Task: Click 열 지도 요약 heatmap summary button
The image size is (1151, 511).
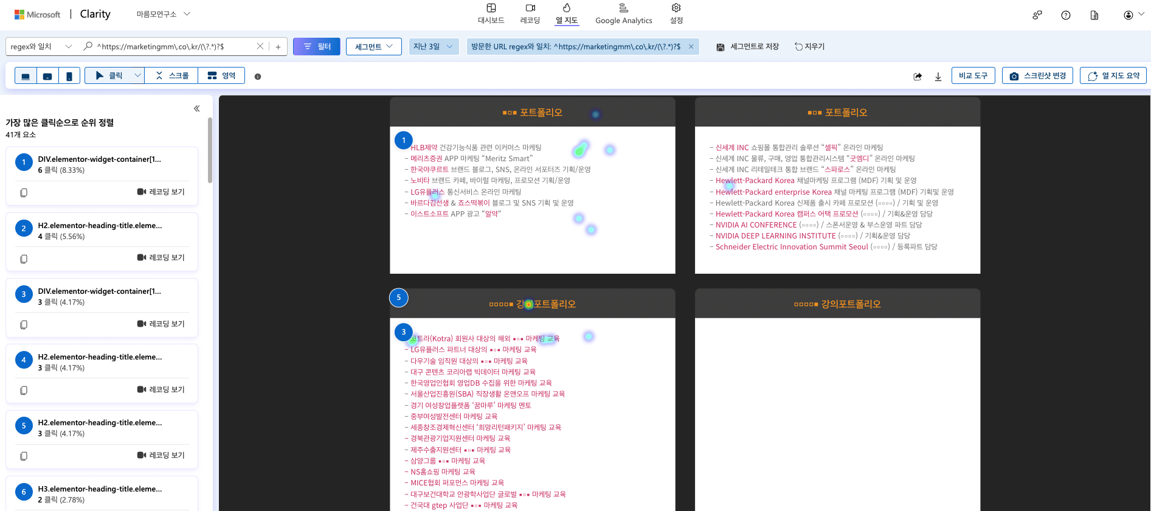Action: (x=1113, y=75)
